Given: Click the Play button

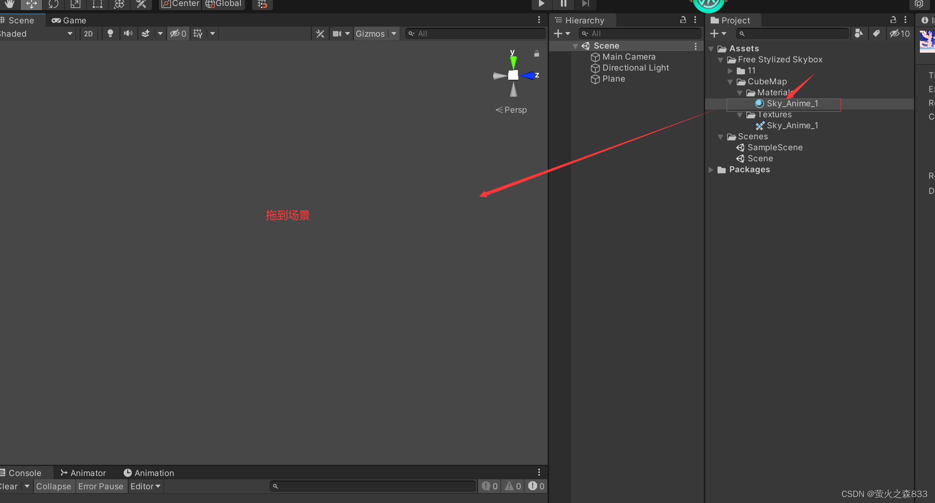Looking at the screenshot, I should click(541, 4).
